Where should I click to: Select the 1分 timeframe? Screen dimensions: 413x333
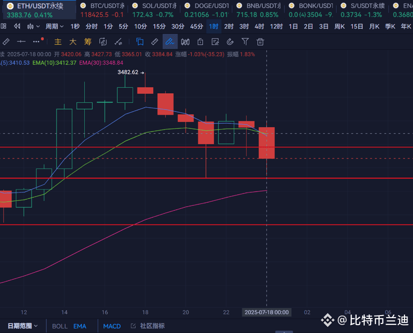coord(108,26)
